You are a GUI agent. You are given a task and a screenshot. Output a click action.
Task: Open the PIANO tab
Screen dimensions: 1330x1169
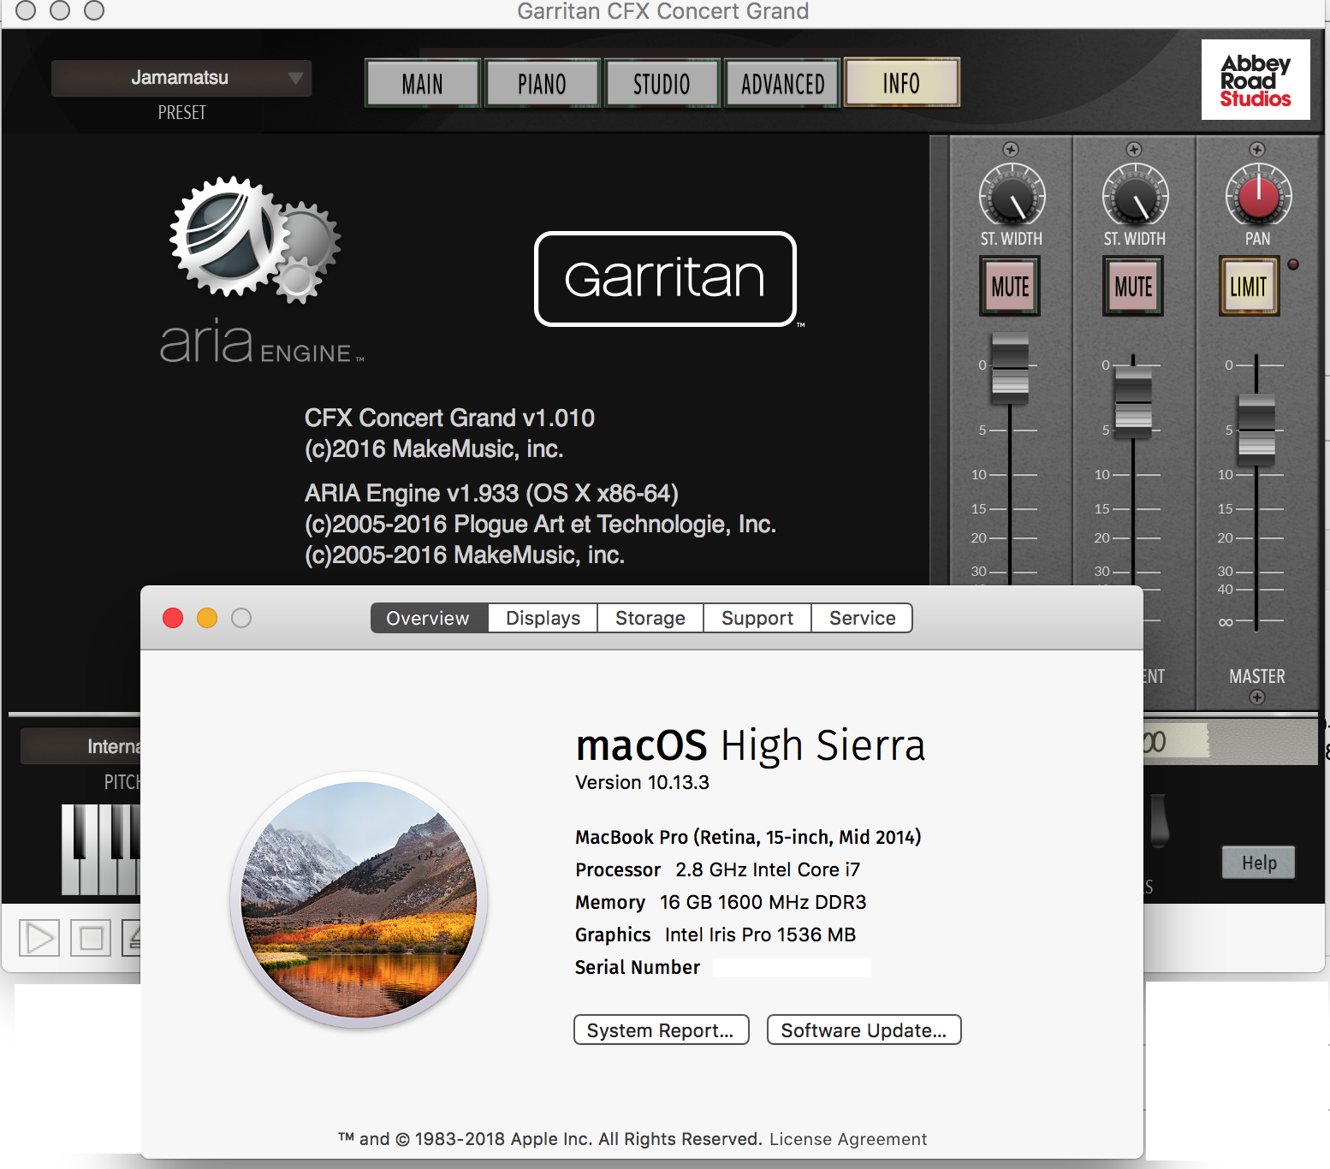[542, 83]
